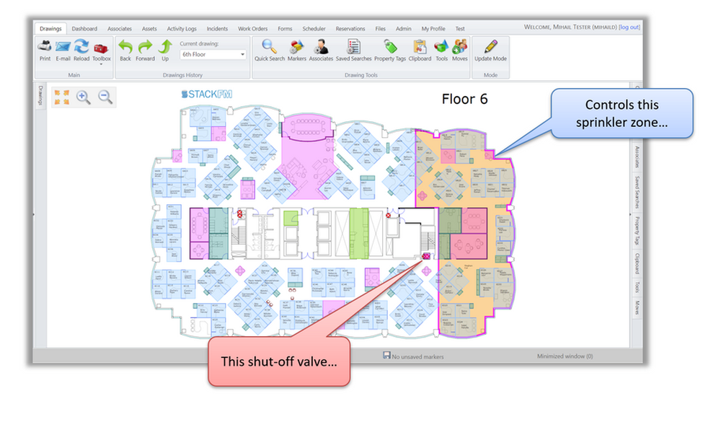Viewport: 721px width, 422px height.
Task: Switch to the Work Orders tab
Action: click(253, 29)
